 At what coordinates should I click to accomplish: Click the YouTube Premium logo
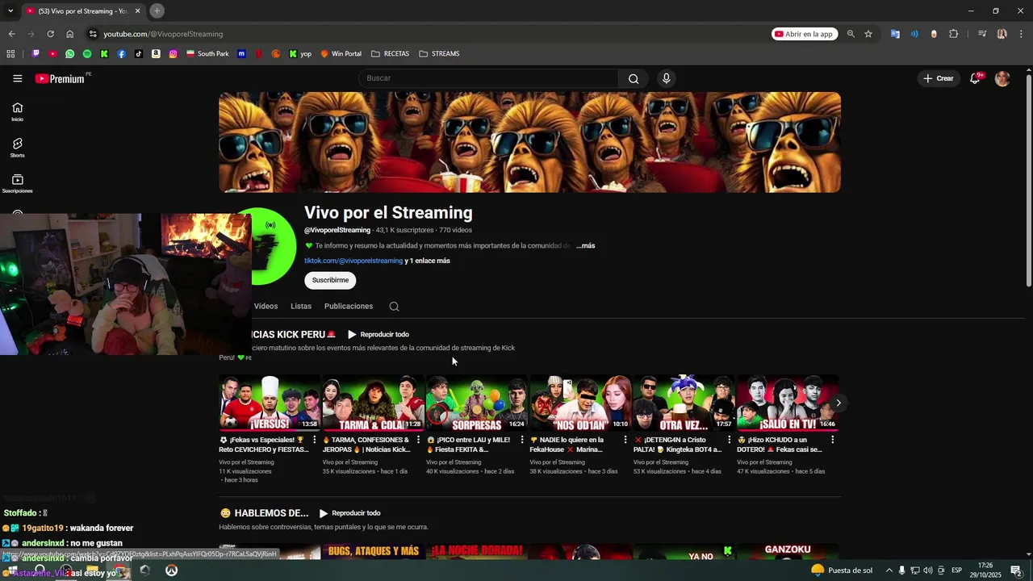tap(61, 78)
